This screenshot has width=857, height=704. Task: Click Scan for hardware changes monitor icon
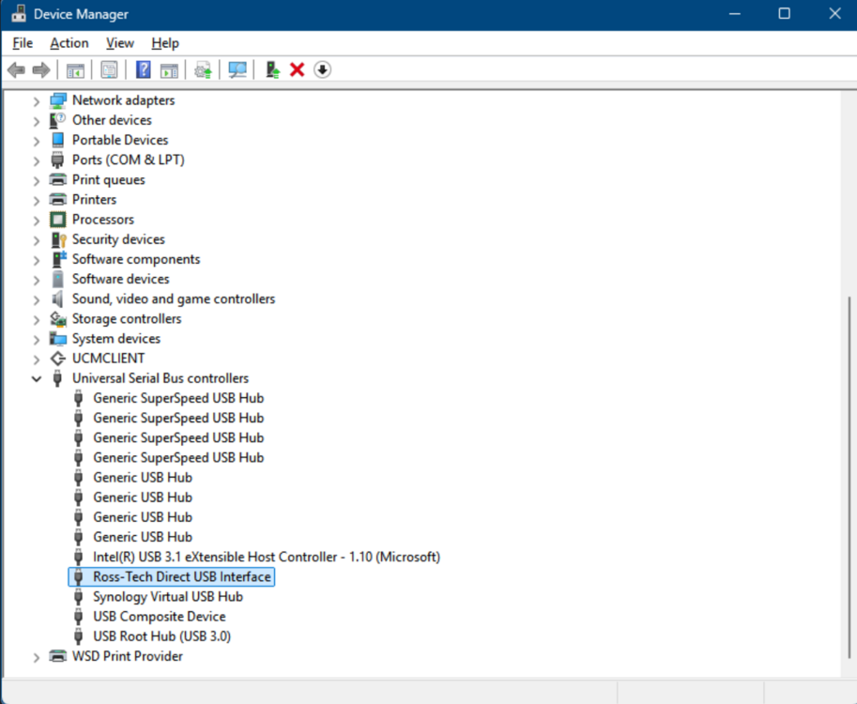pos(237,70)
